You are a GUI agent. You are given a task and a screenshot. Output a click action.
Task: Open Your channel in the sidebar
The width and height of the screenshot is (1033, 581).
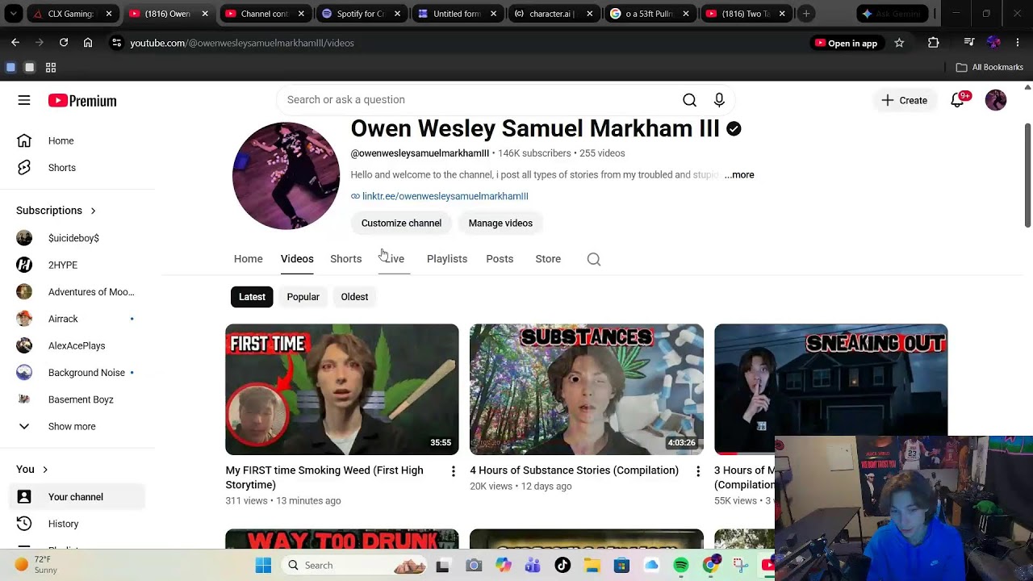77,497
